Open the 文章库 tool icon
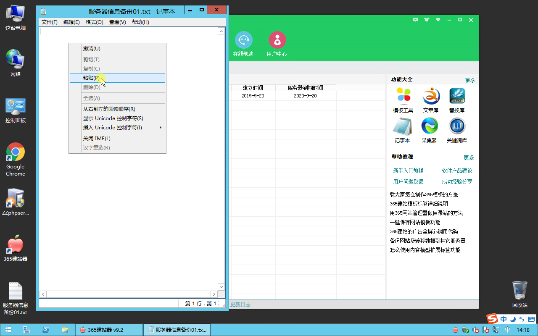The height and width of the screenshot is (336, 538). 430,96
